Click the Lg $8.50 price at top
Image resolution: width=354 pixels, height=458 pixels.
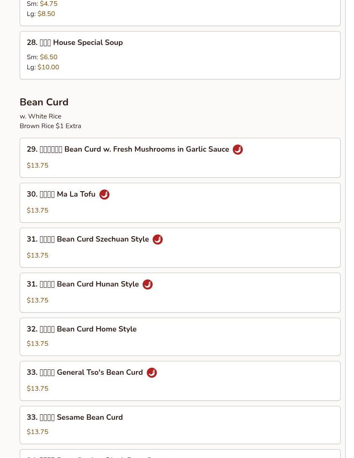pos(46,14)
